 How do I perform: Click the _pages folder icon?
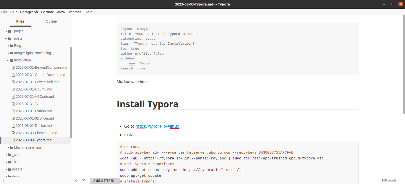point(10,31)
